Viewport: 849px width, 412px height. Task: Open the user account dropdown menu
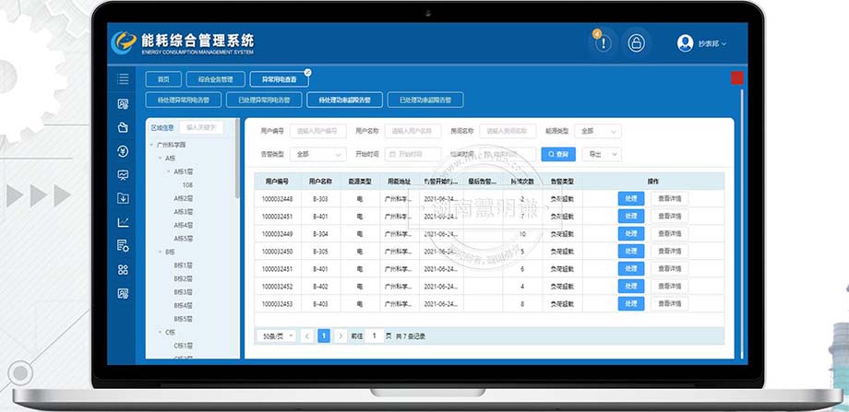[702, 43]
